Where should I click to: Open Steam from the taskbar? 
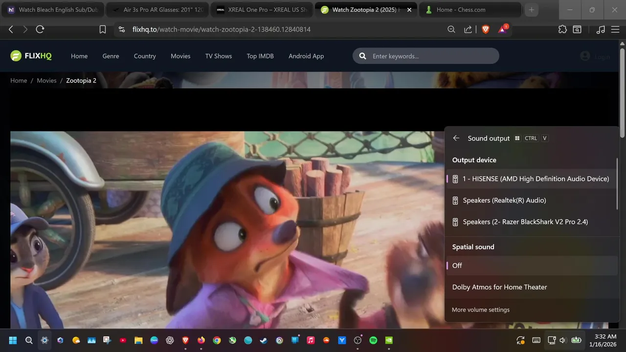click(264, 340)
